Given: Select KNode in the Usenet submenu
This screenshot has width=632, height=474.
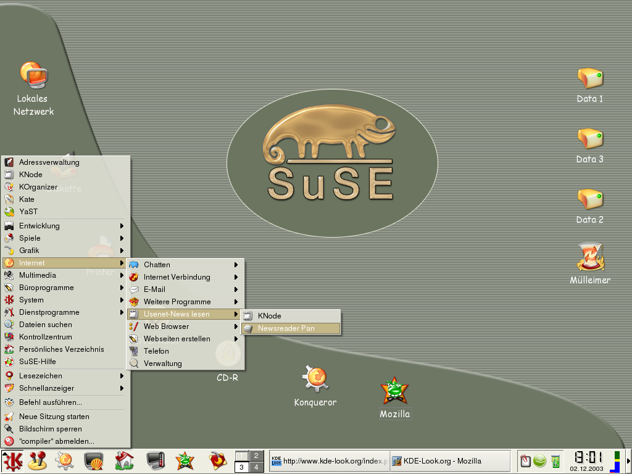Looking at the screenshot, I should (291, 316).
